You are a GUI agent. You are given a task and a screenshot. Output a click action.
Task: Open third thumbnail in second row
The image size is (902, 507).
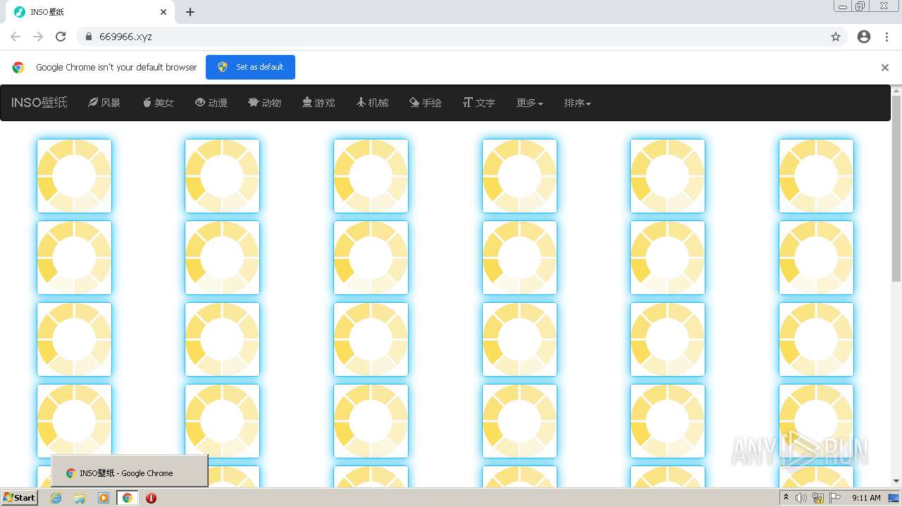click(x=371, y=258)
